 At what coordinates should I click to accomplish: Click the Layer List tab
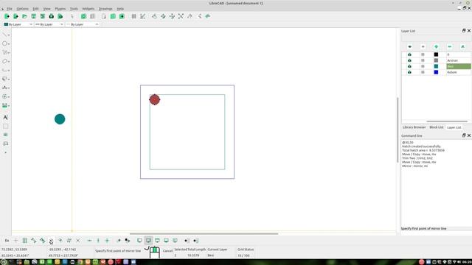[454, 127]
